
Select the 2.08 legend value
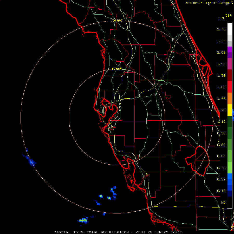221,52
